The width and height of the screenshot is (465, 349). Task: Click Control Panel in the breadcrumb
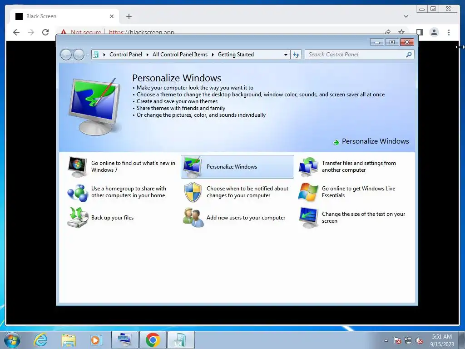pyautogui.click(x=126, y=55)
